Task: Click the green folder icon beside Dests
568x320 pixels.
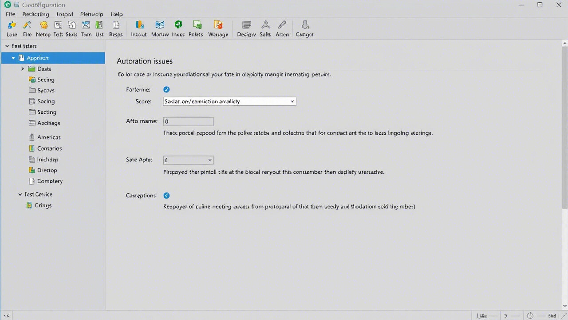Action: tap(32, 69)
